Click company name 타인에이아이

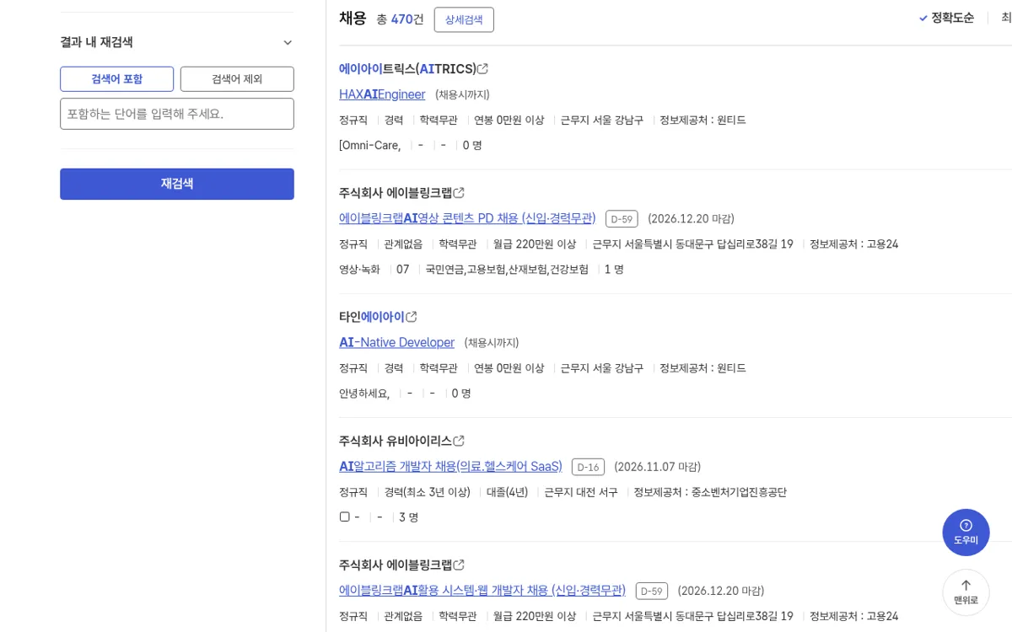tap(372, 317)
